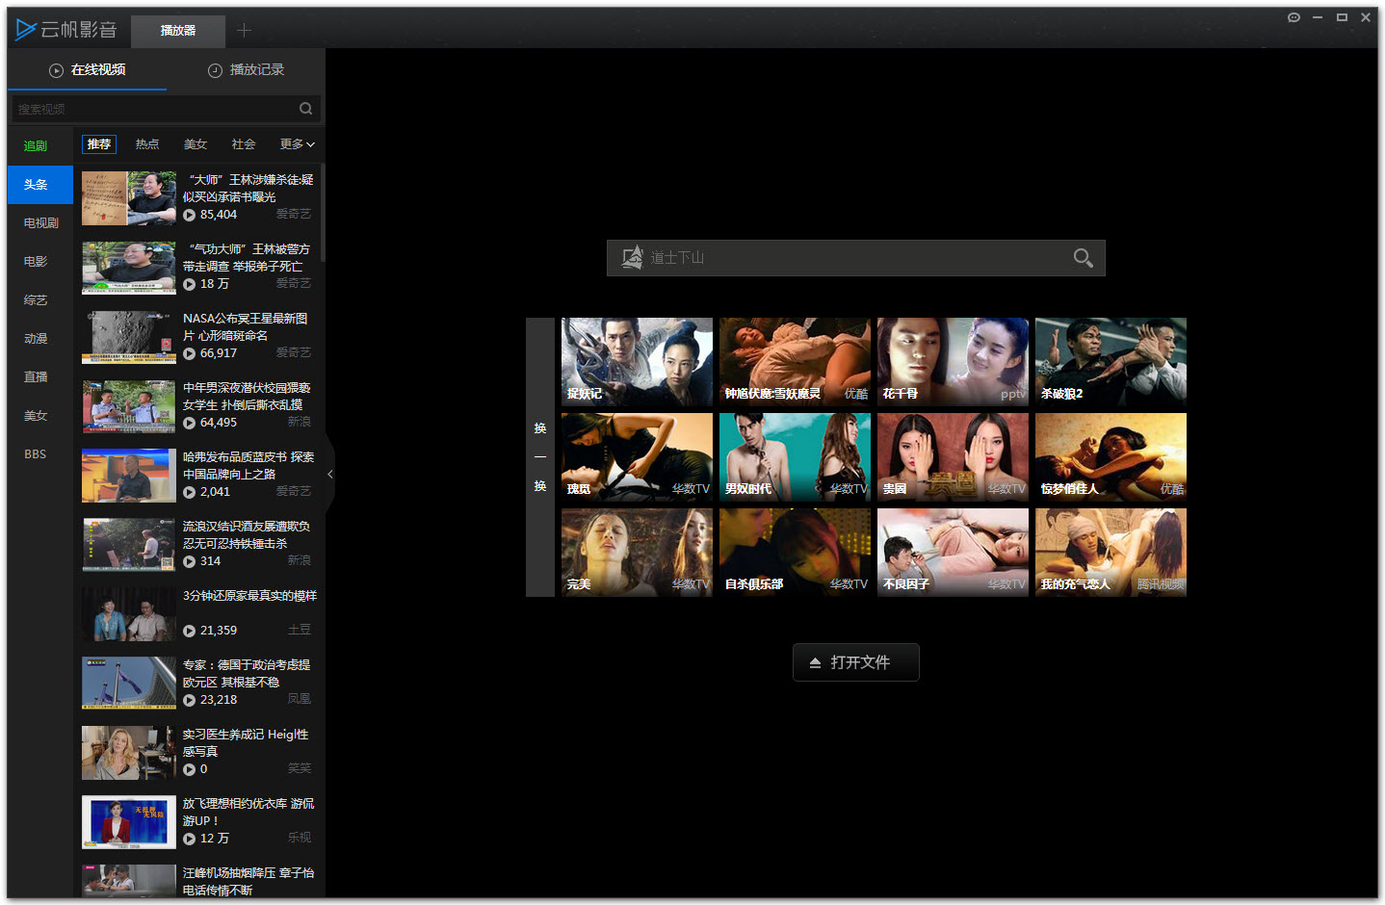
Task: Switch to the 在线视频 tab
Action: click(x=87, y=69)
